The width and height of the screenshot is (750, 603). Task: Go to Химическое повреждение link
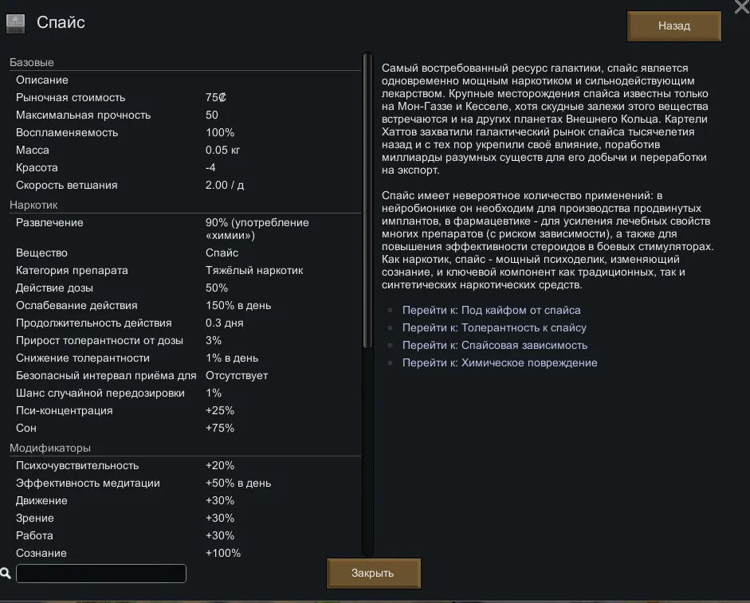pos(500,362)
